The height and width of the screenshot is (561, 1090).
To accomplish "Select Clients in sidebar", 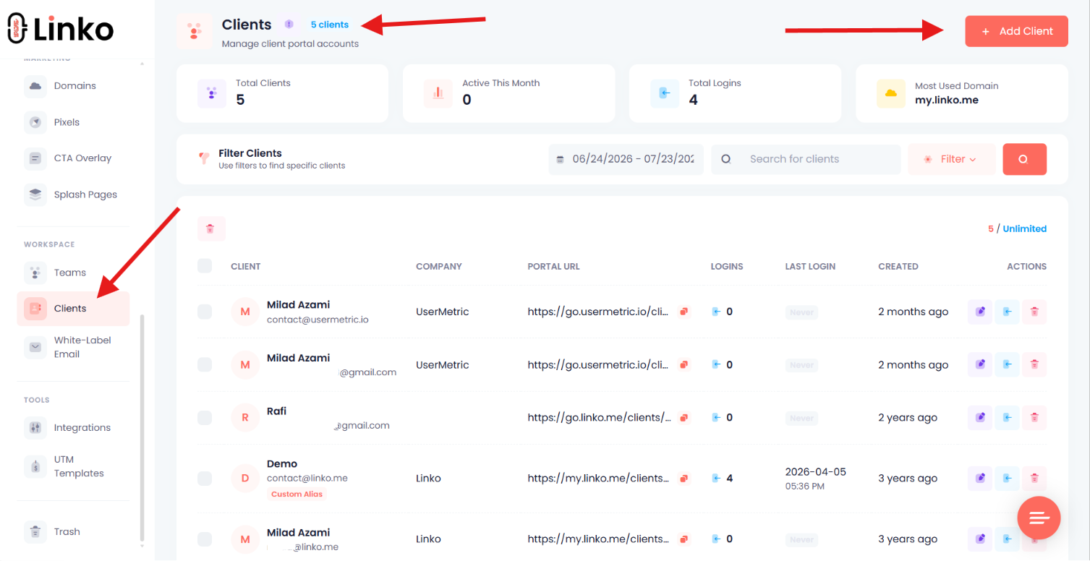I will coord(73,309).
